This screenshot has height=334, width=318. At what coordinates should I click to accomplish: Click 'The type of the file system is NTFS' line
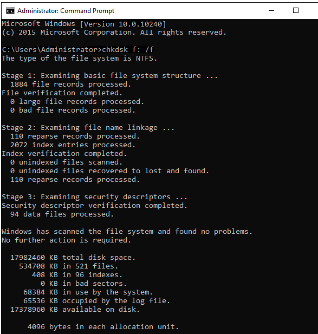[79, 58]
